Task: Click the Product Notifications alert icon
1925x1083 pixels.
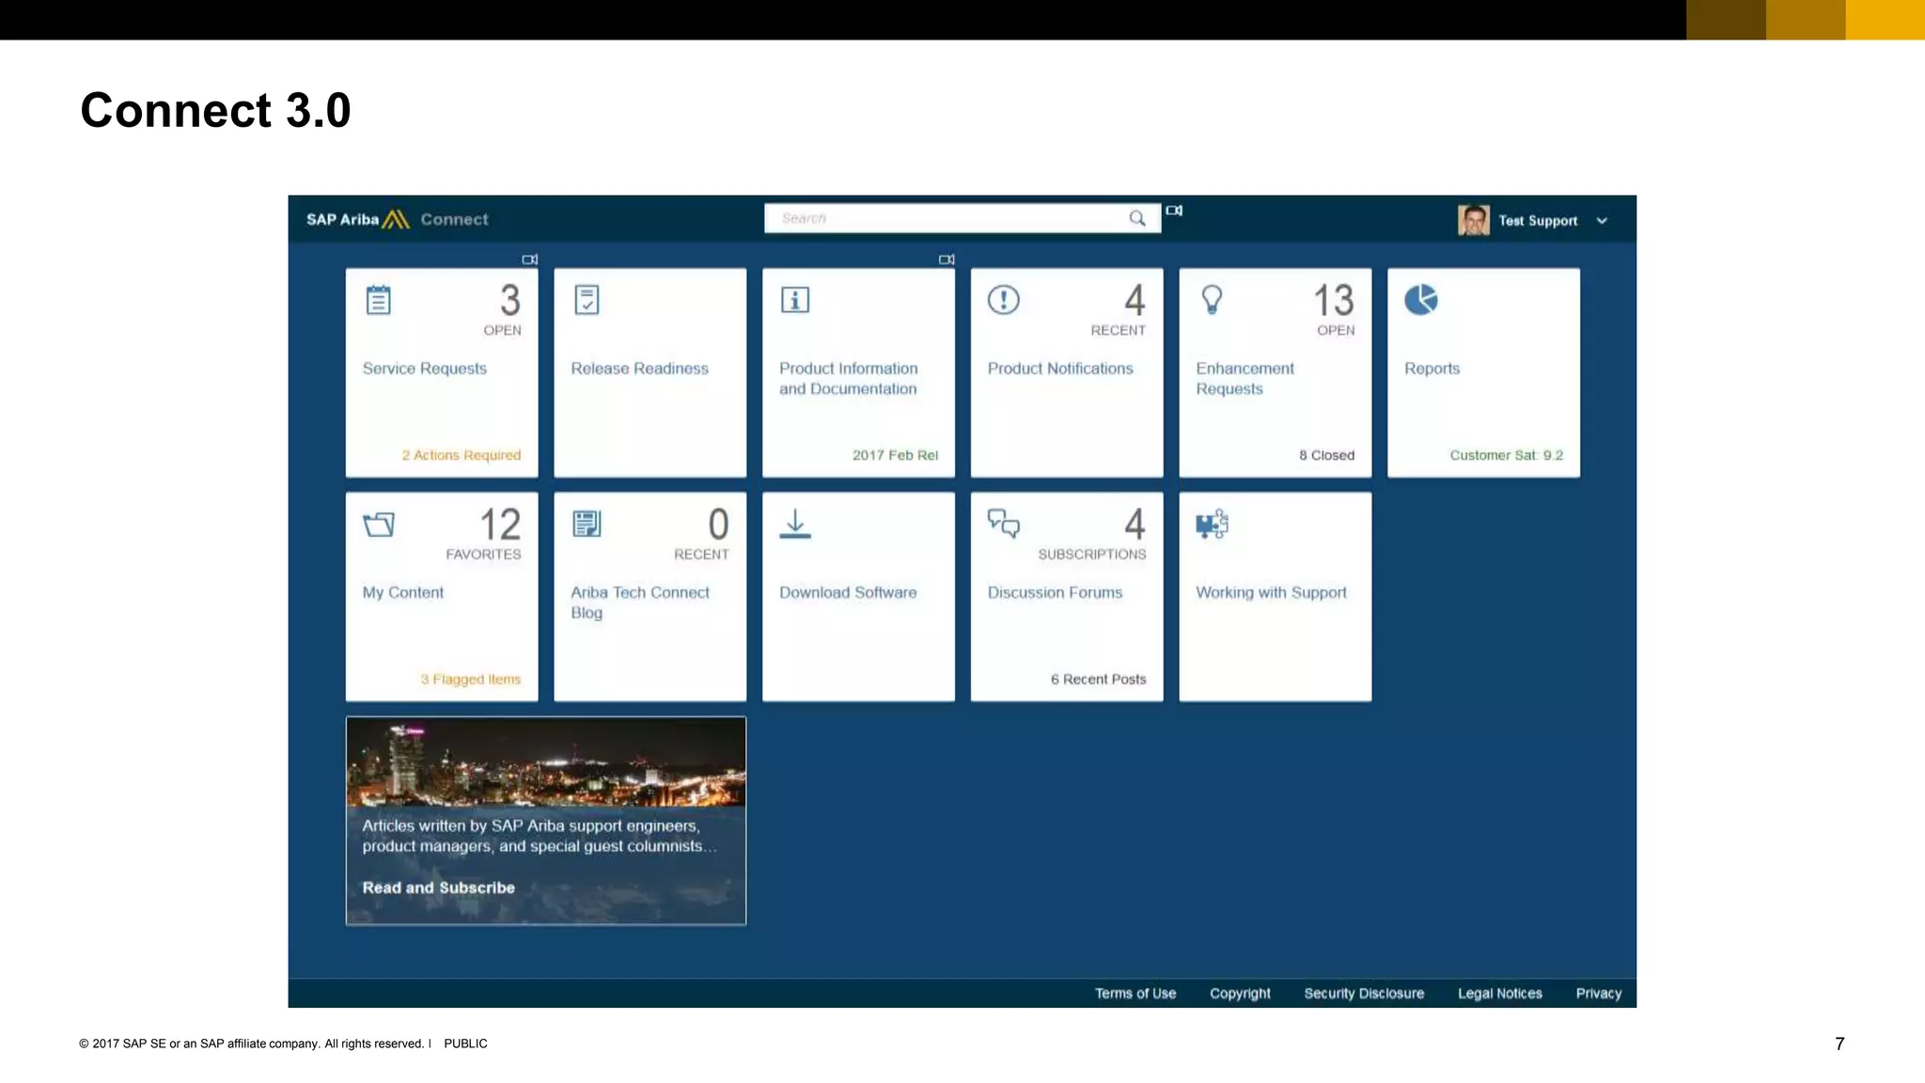Action: (x=1003, y=300)
